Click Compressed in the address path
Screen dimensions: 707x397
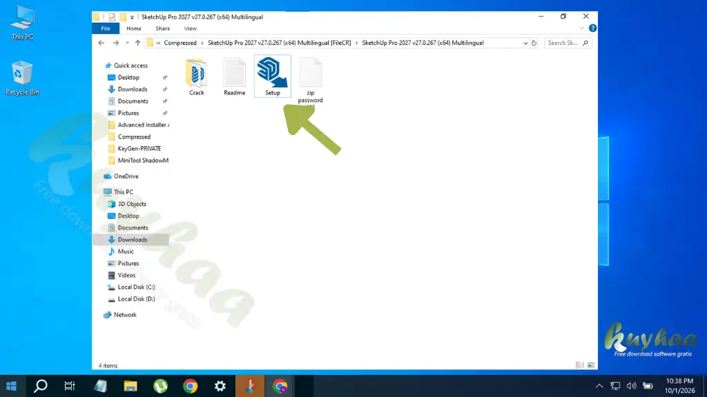click(180, 43)
